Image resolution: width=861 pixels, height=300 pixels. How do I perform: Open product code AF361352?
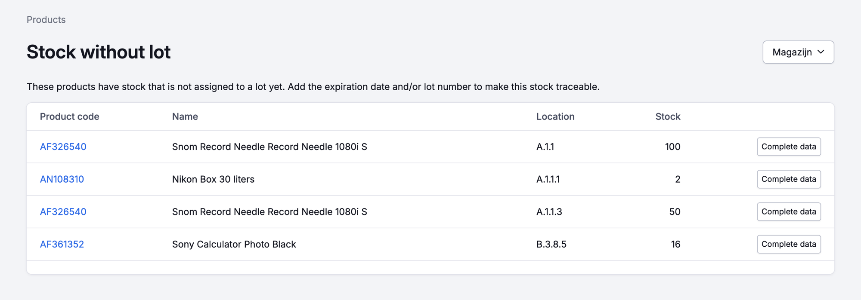(x=62, y=244)
